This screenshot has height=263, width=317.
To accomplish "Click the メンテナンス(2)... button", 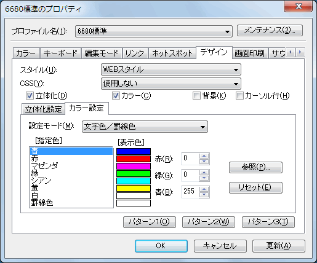I will [270, 31].
